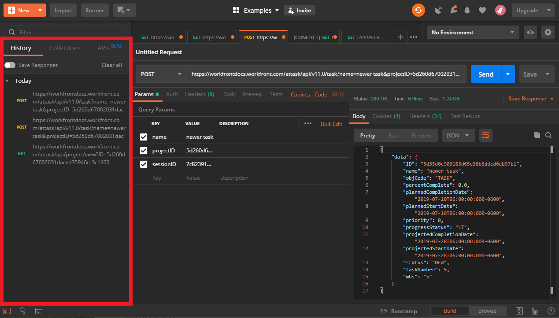This screenshot has height=318, width=559.
Task: Open query params column options dots
Action: point(308,124)
